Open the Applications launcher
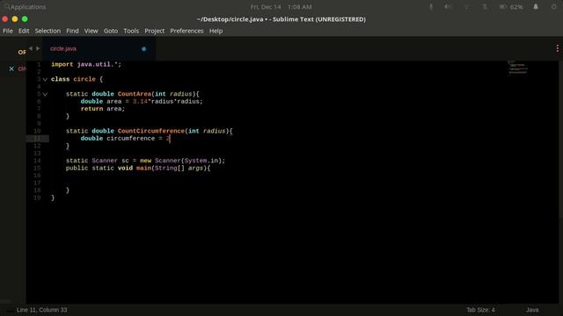The image size is (563, 316). (26, 7)
